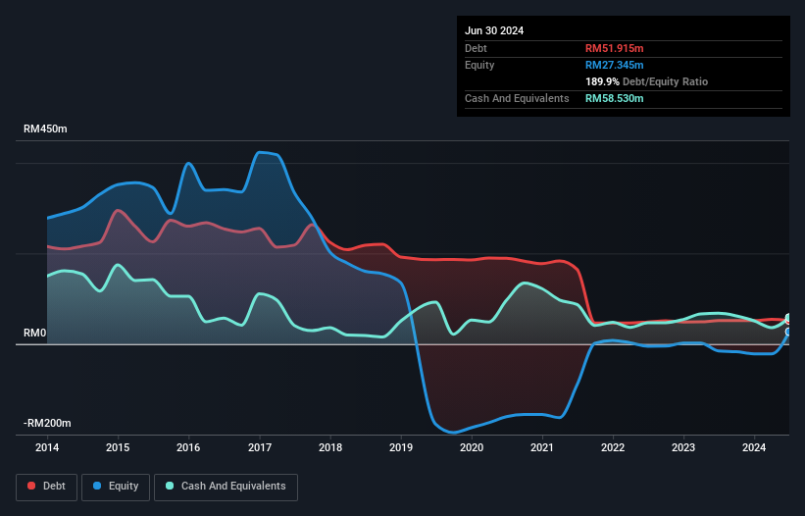Click the 2024 x-axis label
Screen dimensions: 805x516
click(754, 447)
